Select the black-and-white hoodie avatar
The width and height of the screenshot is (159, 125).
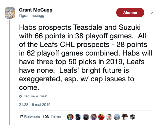tap(86, 117)
